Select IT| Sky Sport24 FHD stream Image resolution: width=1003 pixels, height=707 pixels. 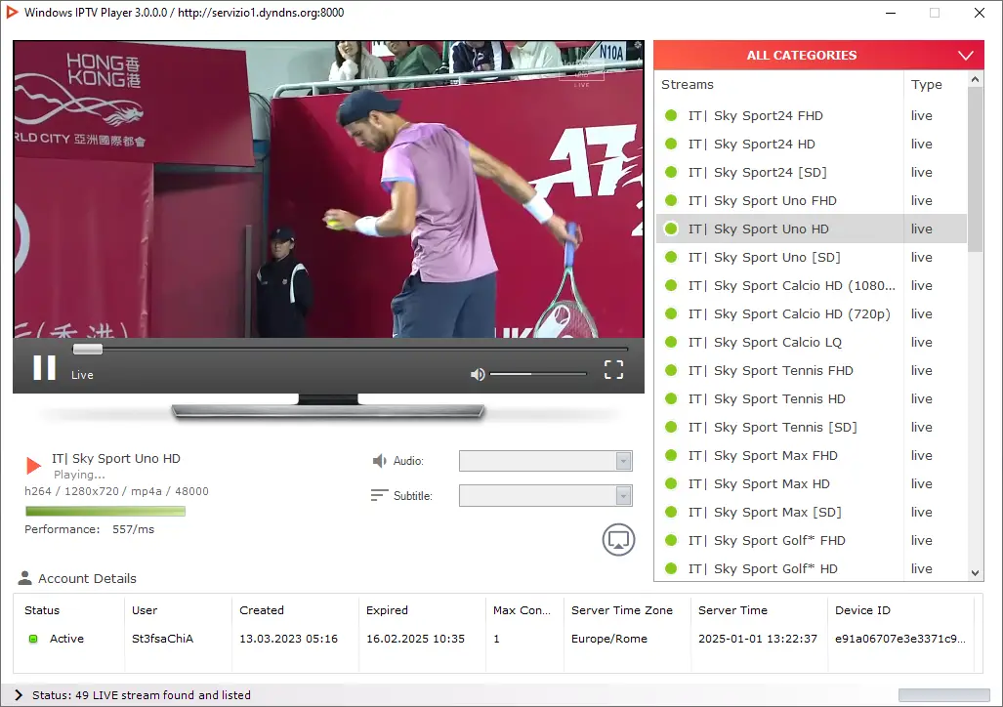812,115
